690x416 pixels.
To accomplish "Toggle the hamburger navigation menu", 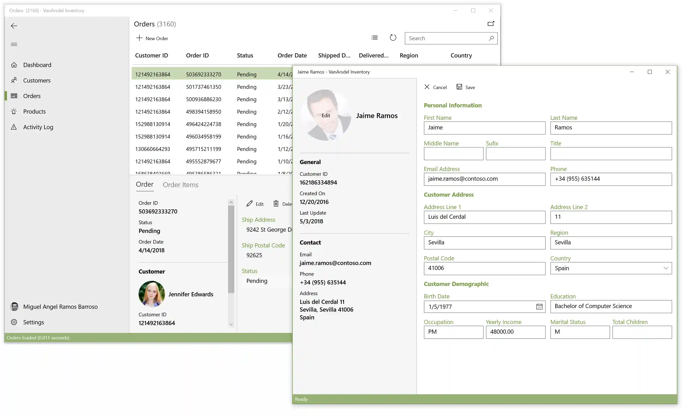I will click(14, 45).
